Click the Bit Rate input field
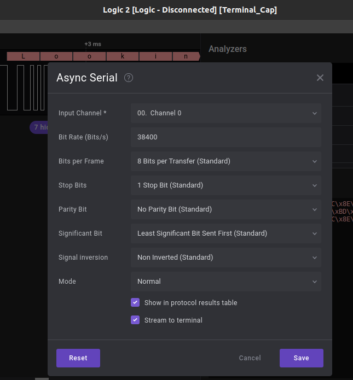 point(225,137)
